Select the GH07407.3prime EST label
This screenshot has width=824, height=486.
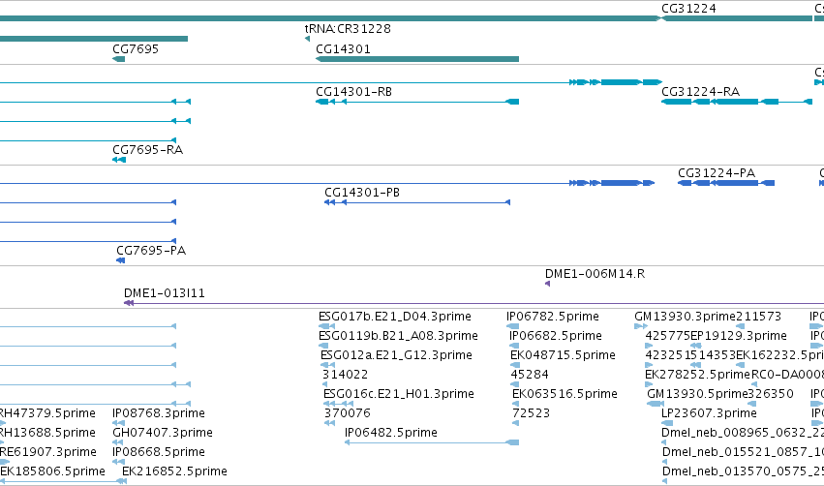coord(163,433)
